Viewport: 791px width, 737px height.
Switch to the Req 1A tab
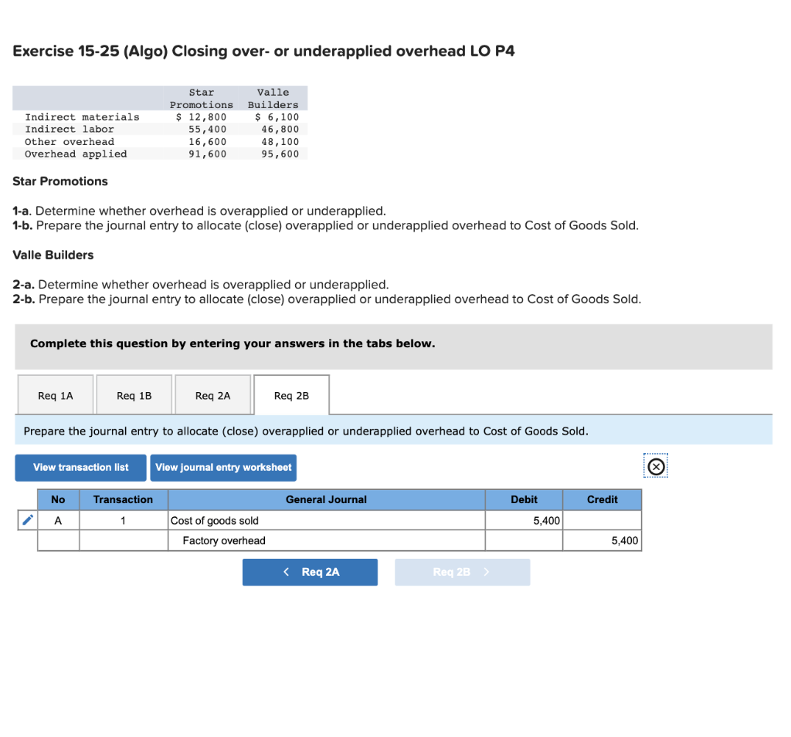55,394
